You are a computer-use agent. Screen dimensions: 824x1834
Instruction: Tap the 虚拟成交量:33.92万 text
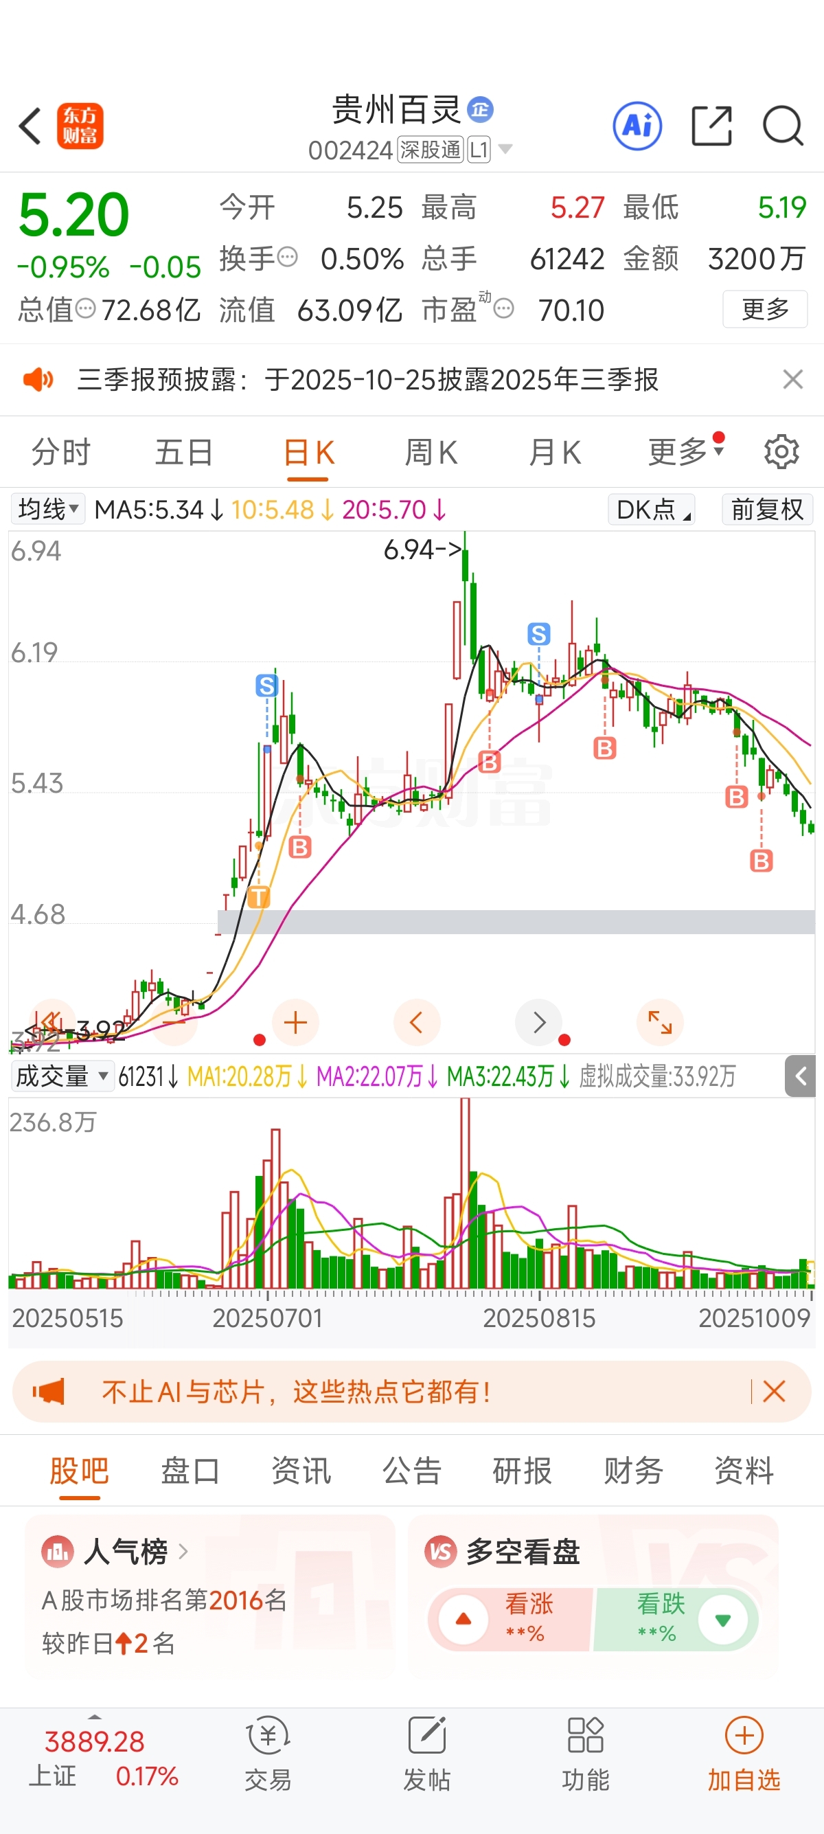coord(656,1076)
